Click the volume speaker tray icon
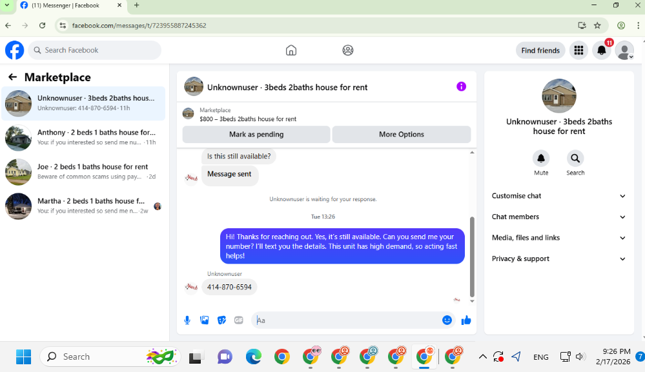Viewport: 645px width, 372px height. (x=580, y=357)
